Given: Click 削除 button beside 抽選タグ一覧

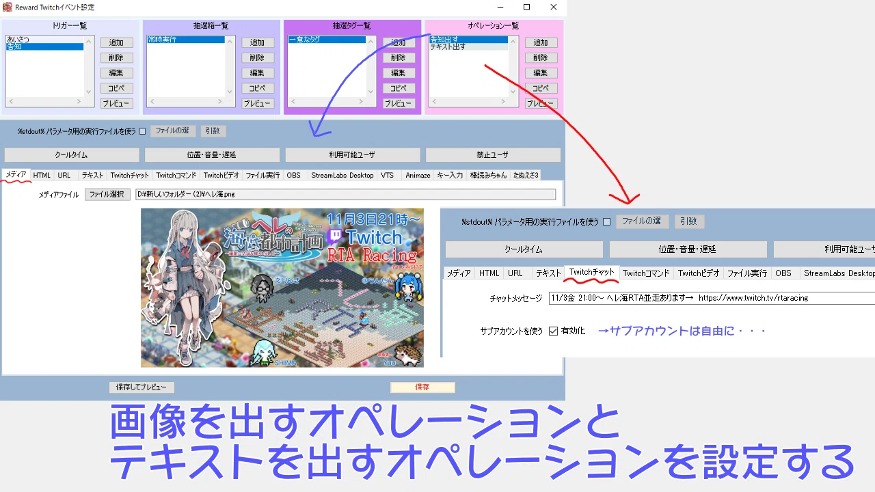Looking at the screenshot, I should [x=399, y=57].
